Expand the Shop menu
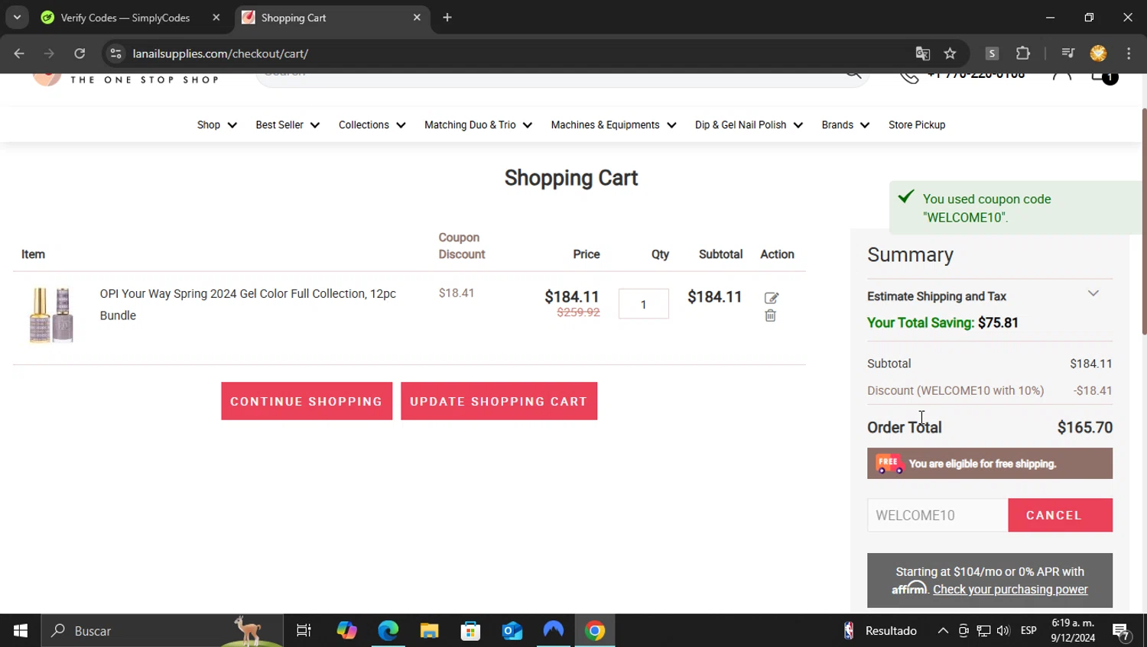The height and width of the screenshot is (647, 1147). (217, 125)
